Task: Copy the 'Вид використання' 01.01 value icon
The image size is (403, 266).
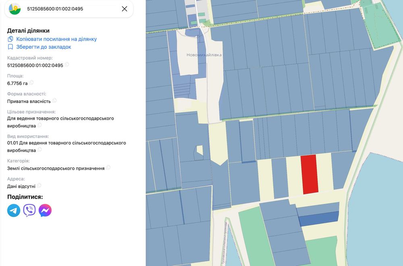Action: [x=39, y=150]
